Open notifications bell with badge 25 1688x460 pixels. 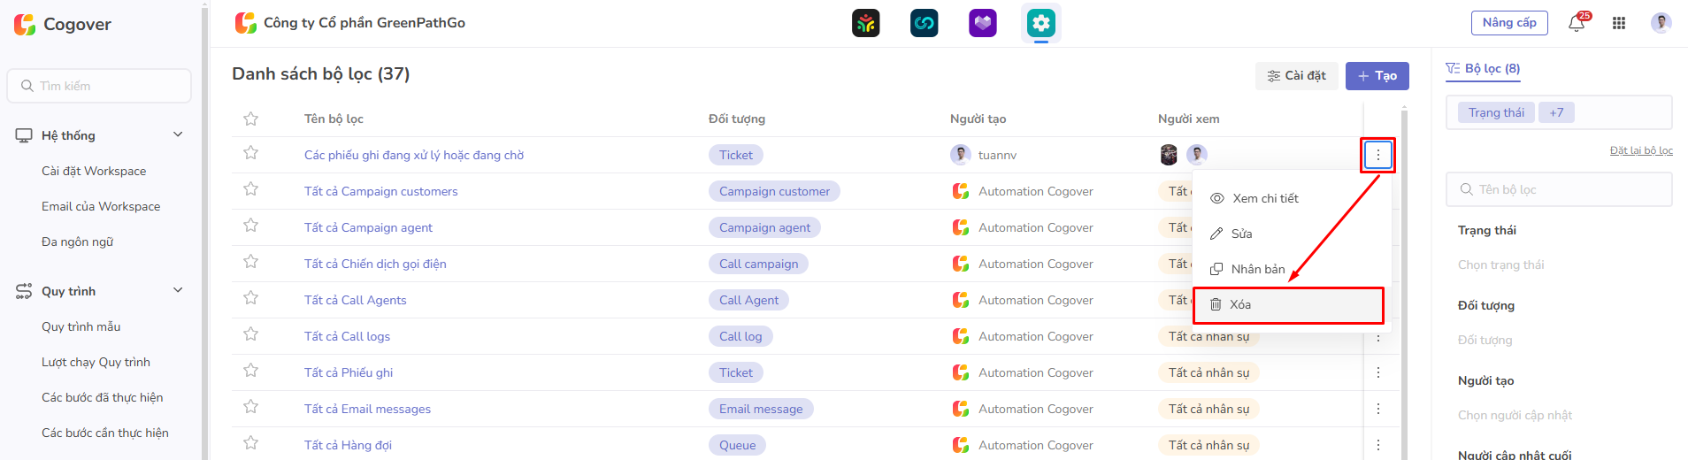[x=1577, y=23]
